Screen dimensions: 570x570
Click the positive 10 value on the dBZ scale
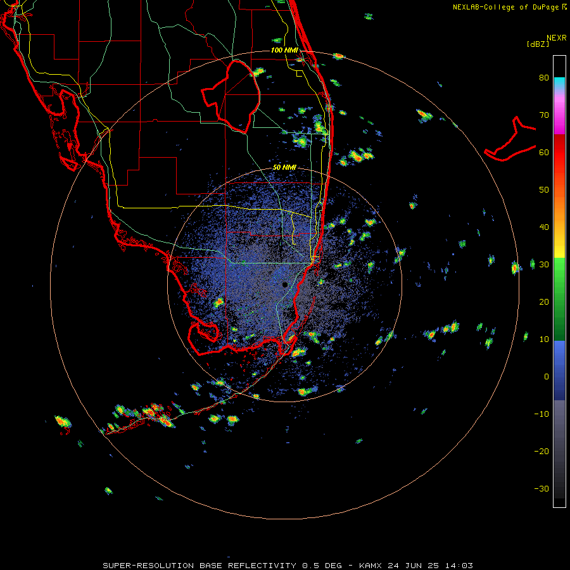544,339
